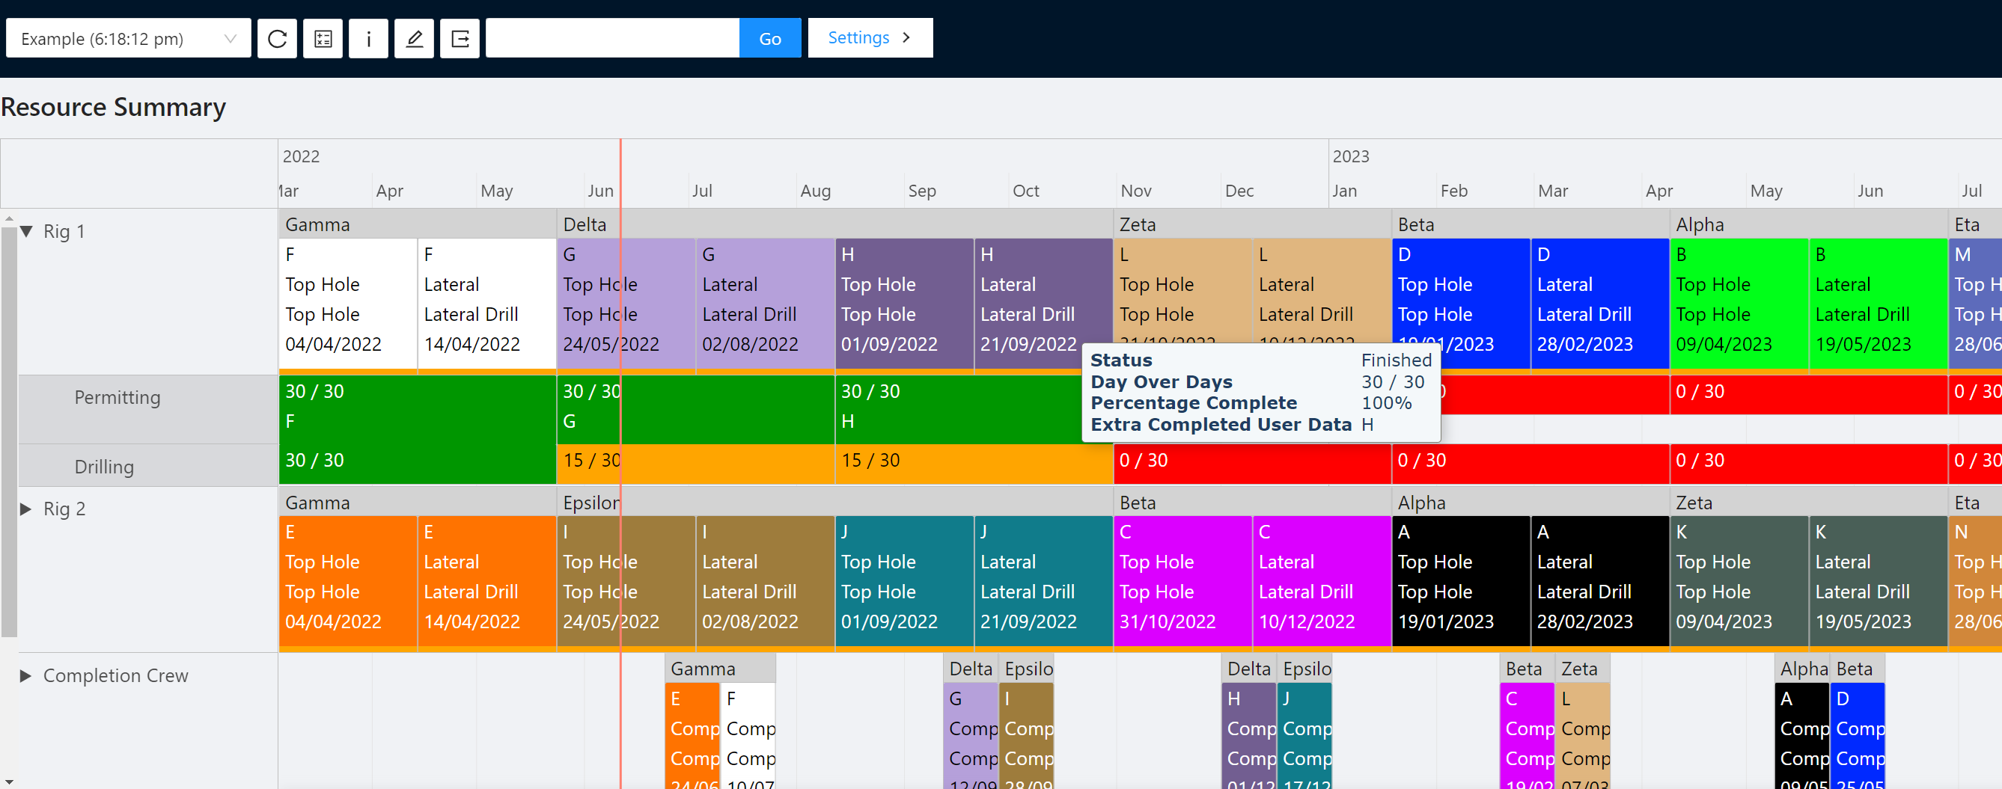The width and height of the screenshot is (2002, 789).
Task: Click the green 30 / 30 Permitting F bar
Action: click(417, 406)
